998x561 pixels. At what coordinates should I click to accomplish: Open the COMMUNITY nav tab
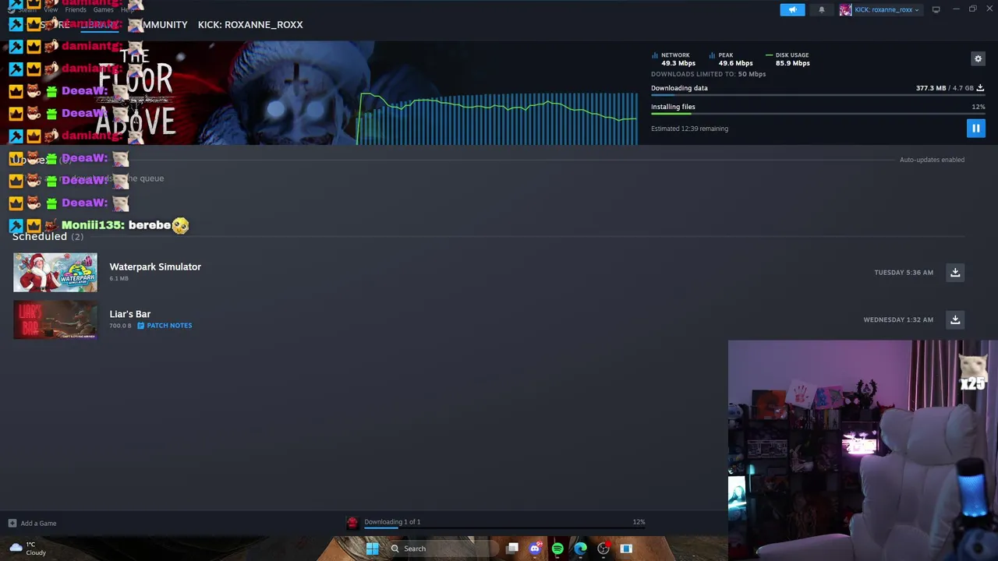(160, 25)
